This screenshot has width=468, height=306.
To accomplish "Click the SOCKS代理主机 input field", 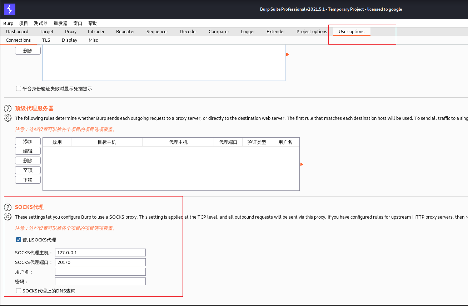I will point(100,253).
